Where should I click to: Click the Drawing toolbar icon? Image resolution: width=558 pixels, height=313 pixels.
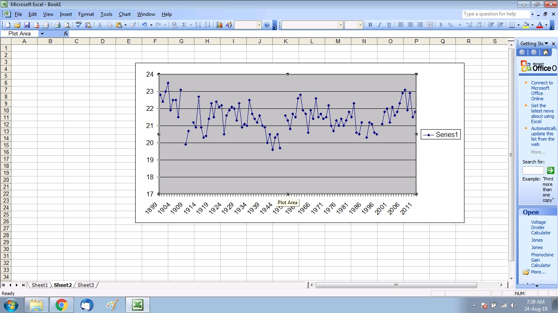tap(229, 25)
